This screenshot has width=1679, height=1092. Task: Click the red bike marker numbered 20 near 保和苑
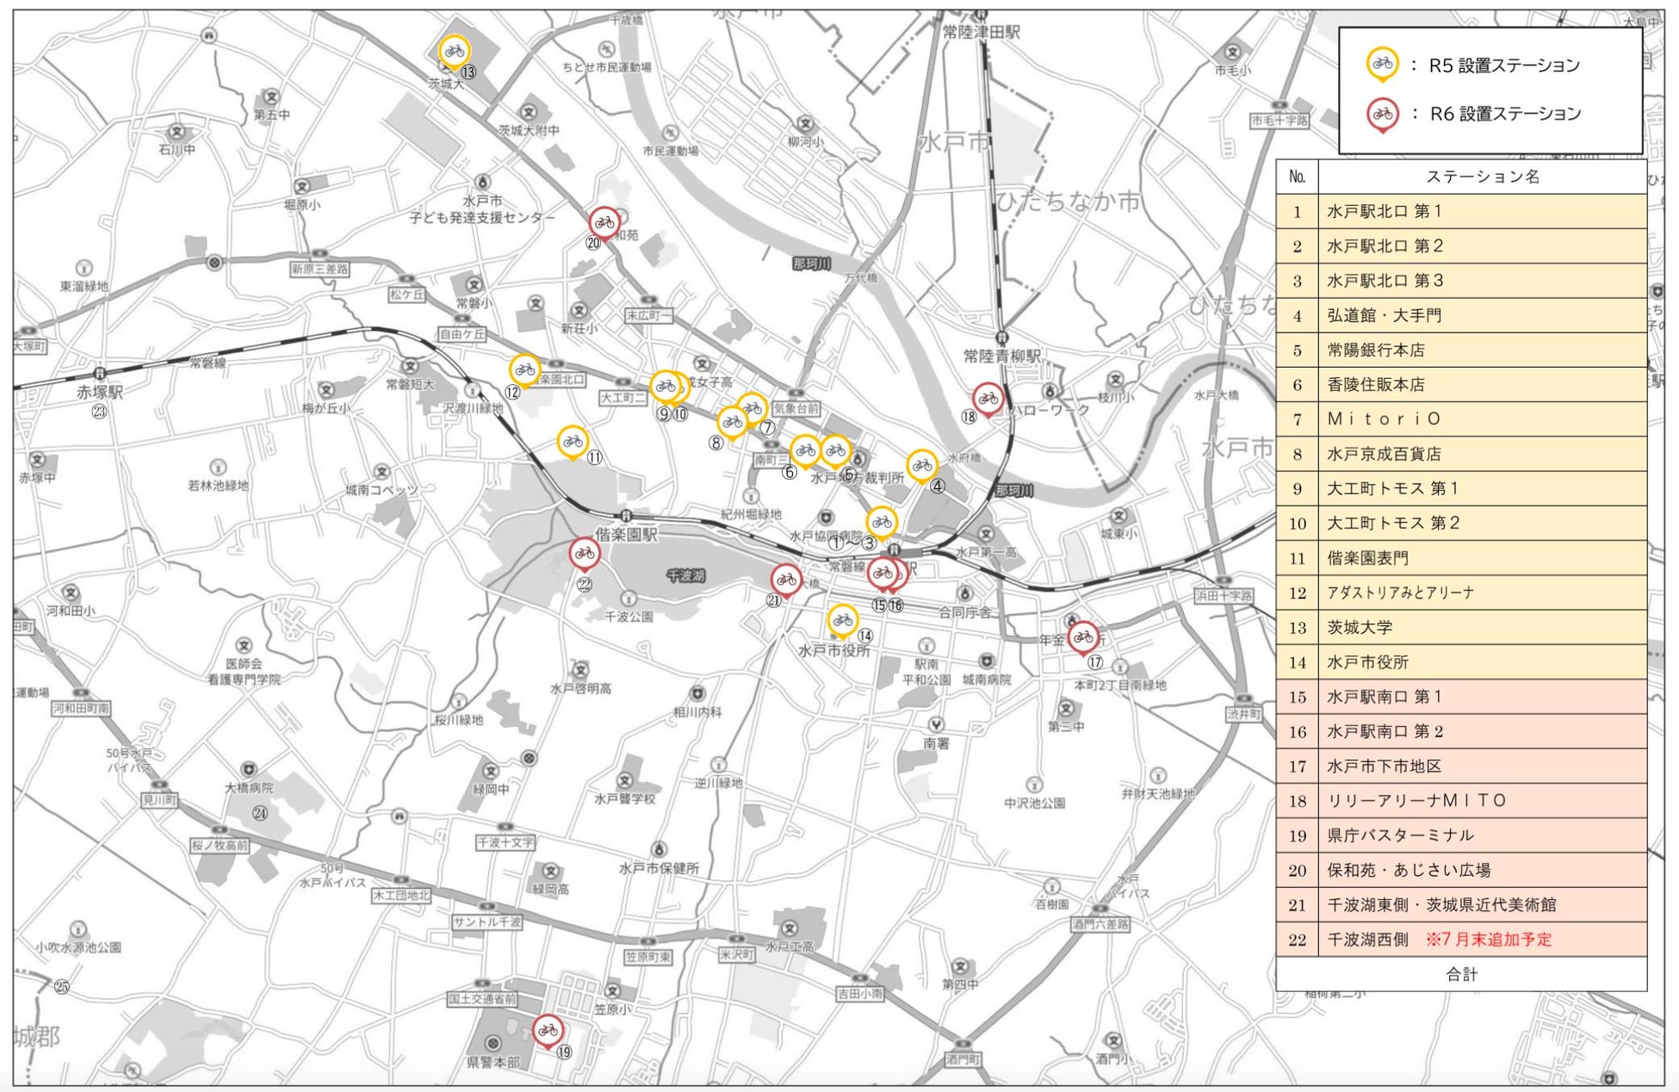pos(604,222)
